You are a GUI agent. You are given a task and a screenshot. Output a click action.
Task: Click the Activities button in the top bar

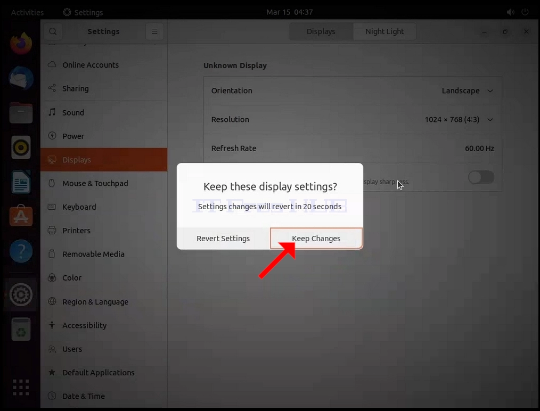click(x=28, y=12)
